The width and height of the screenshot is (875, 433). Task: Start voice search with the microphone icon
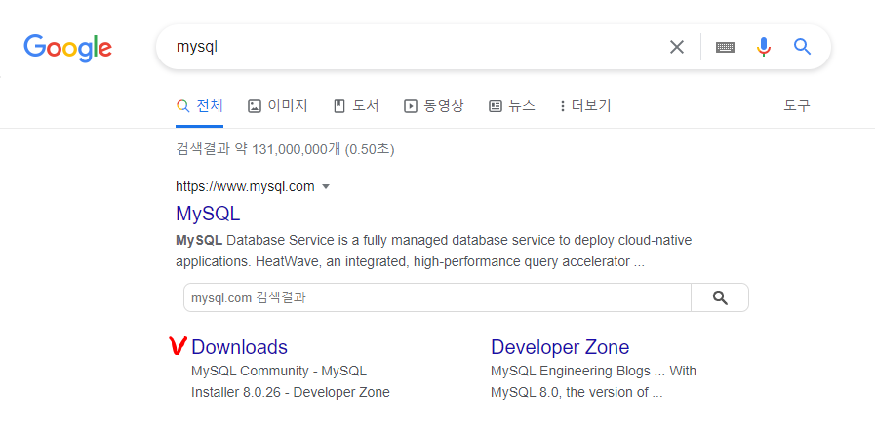point(764,47)
